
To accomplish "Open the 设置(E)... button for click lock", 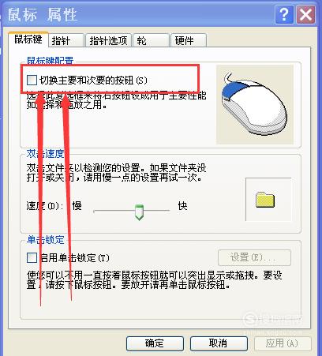I will (x=254, y=257).
